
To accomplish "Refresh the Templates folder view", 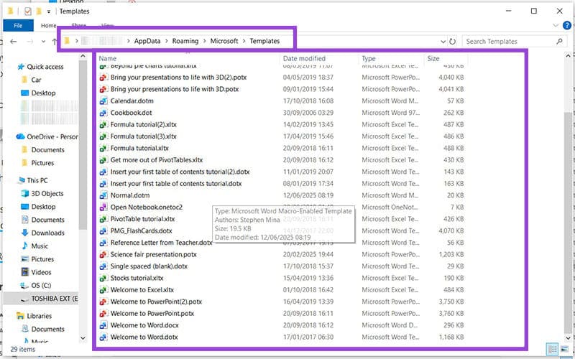I will [453, 42].
